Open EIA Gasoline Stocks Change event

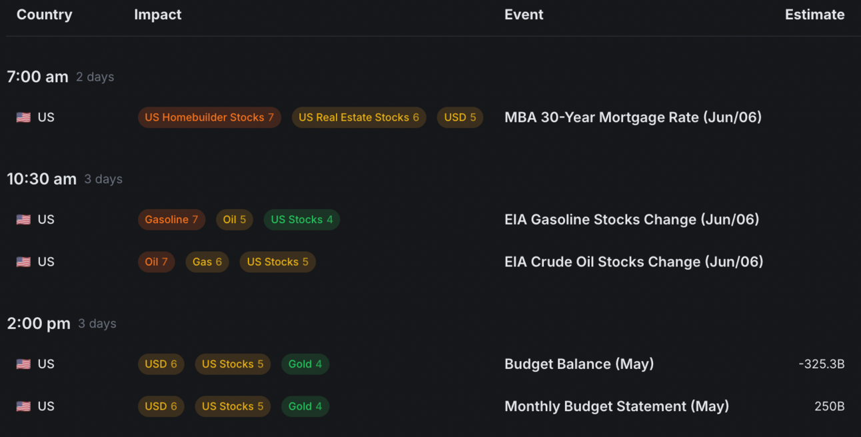click(x=631, y=220)
